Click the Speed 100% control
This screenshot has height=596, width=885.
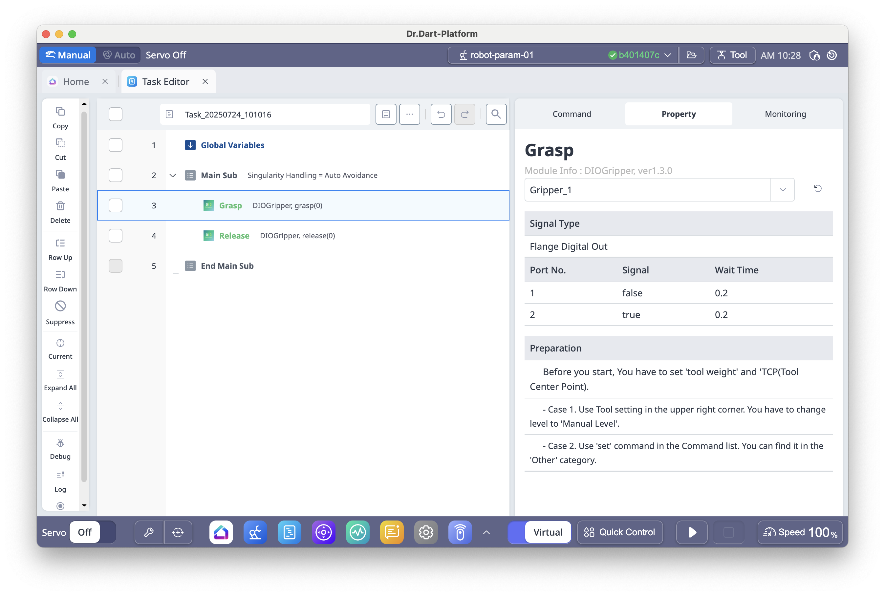(800, 532)
